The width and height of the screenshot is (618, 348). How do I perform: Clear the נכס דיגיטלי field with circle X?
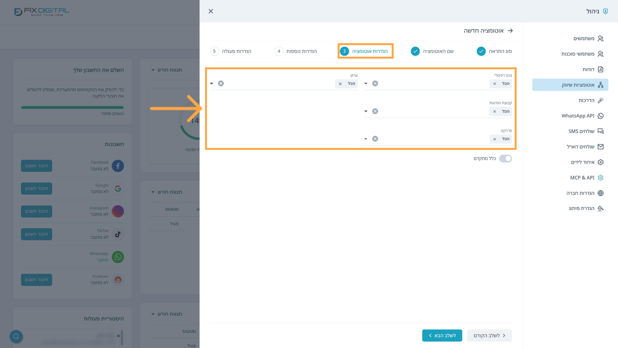point(375,83)
